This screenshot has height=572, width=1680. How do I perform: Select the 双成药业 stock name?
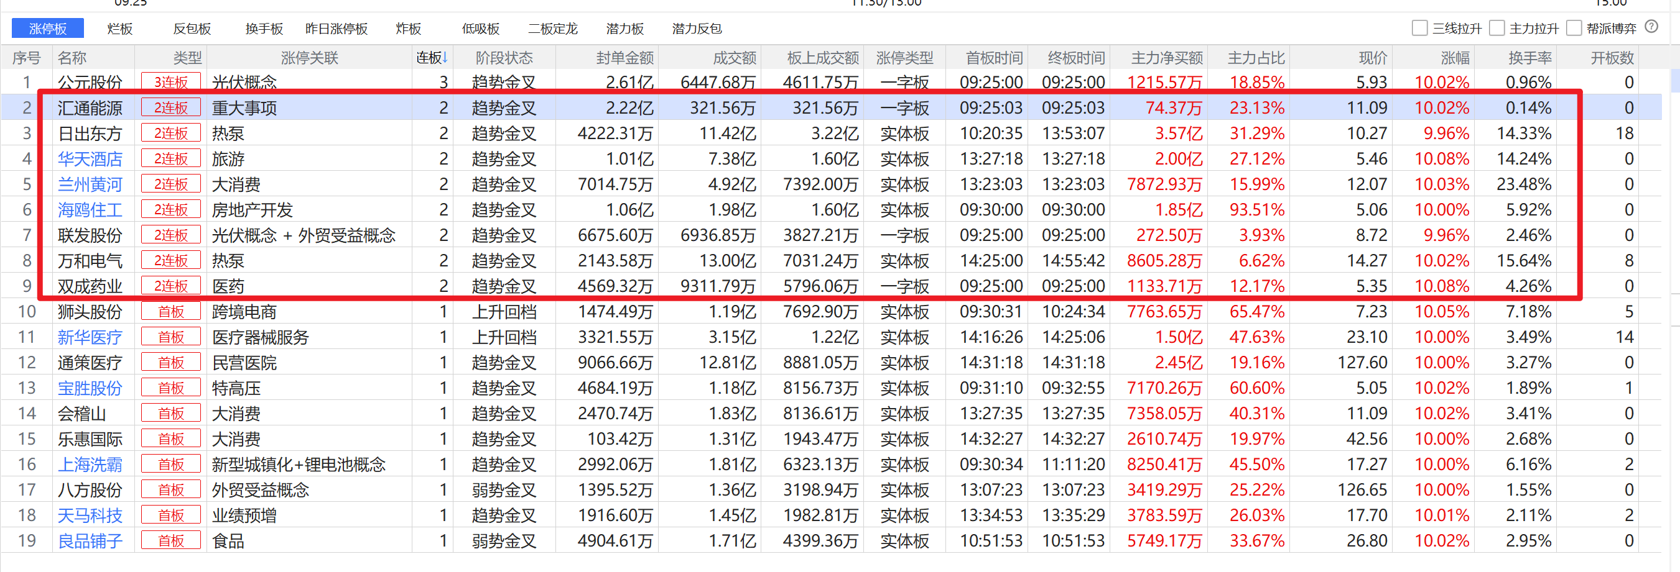tap(90, 286)
